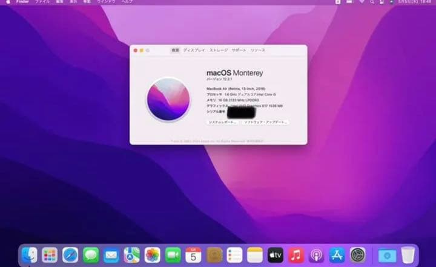This screenshot has height=267, width=436.
Task: Click the macOS Monterey round logo image
Action: [168, 99]
